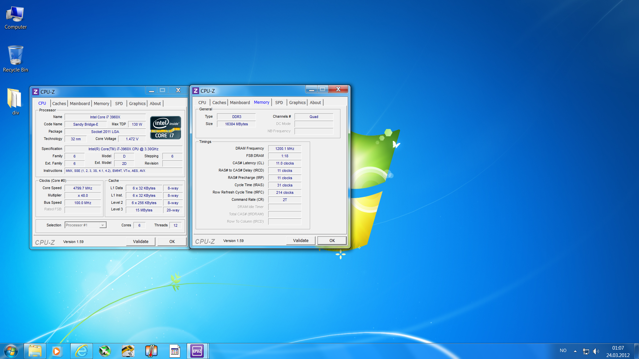The image size is (639, 359).
Task: Open network status tray icon
Action: pyautogui.click(x=586, y=351)
